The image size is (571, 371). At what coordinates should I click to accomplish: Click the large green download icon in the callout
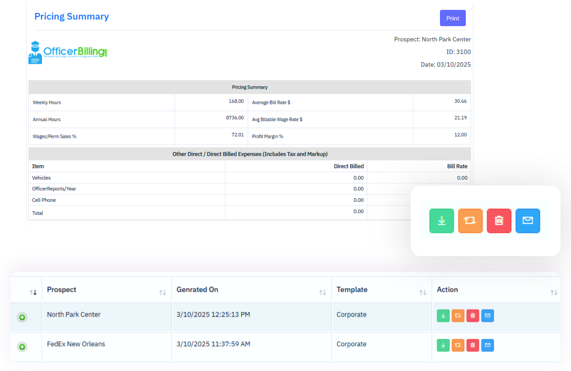coord(442,221)
